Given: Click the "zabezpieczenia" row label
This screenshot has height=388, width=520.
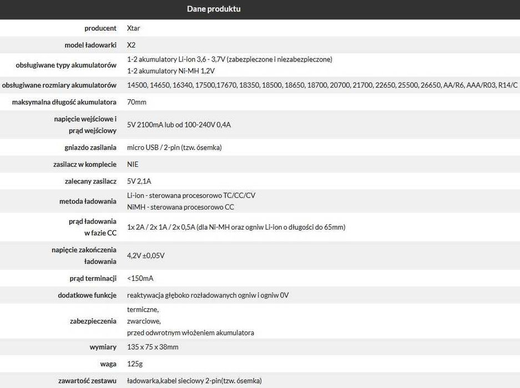Looking at the screenshot, I should click(x=93, y=321).
